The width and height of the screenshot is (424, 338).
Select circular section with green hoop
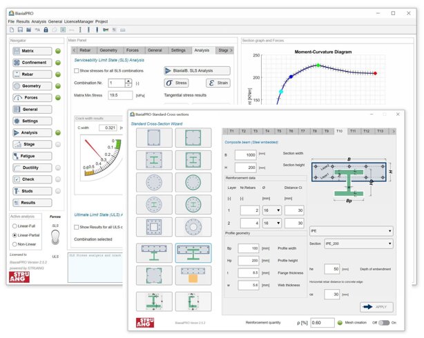click(193, 182)
